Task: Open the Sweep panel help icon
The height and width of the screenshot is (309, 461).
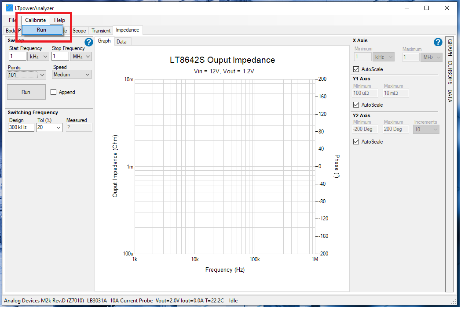Action: coord(89,42)
